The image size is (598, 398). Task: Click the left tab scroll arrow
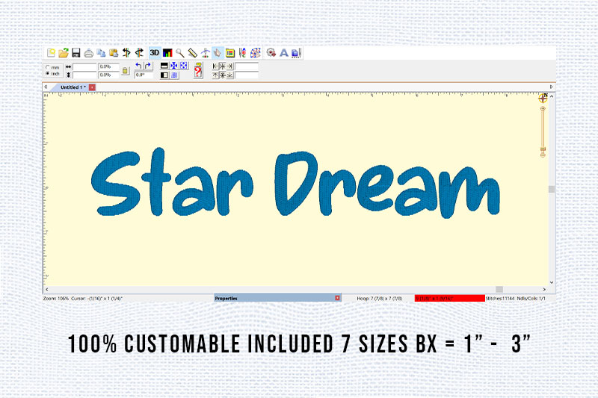click(x=46, y=87)
